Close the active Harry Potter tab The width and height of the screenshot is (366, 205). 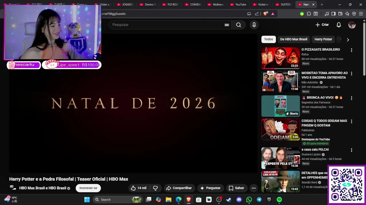tap(313, 5)
